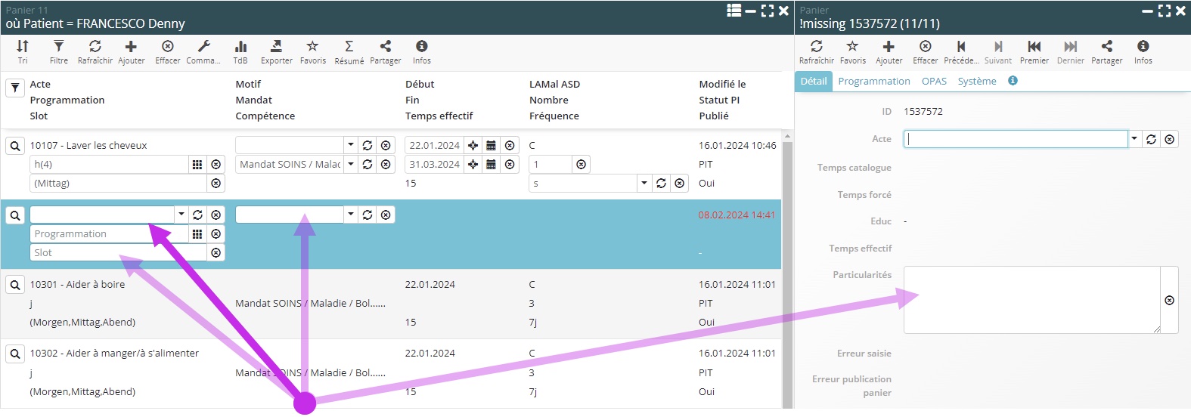The height and width of the screenshot is (417, 1191).
Task: Click the Particularités text area
Action: tap(1031, 299)
